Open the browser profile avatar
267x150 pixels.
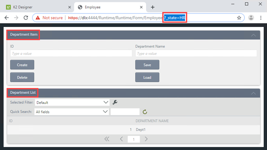coord(251,18)
